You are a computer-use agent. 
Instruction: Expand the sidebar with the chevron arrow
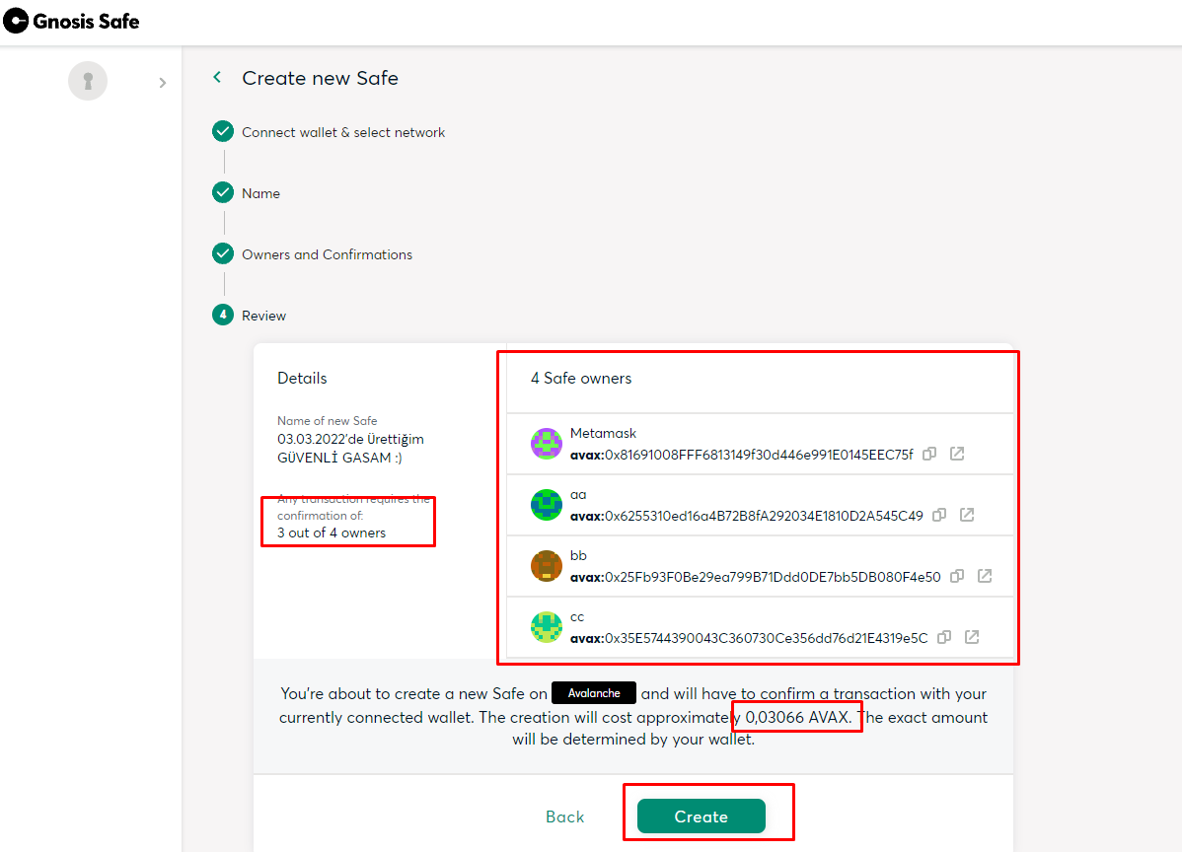click(162, 83)
